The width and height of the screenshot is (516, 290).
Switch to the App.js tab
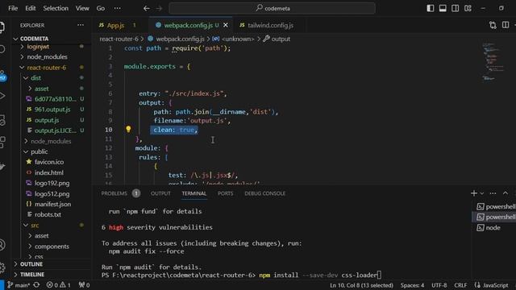coord(116,25)
